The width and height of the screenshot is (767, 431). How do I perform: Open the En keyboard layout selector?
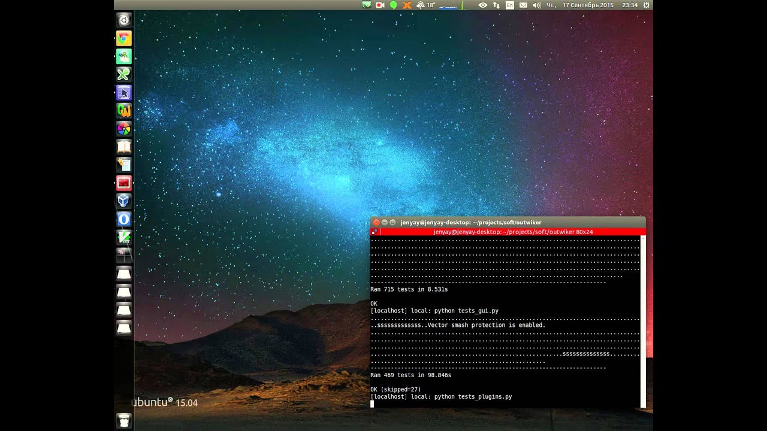510,5
